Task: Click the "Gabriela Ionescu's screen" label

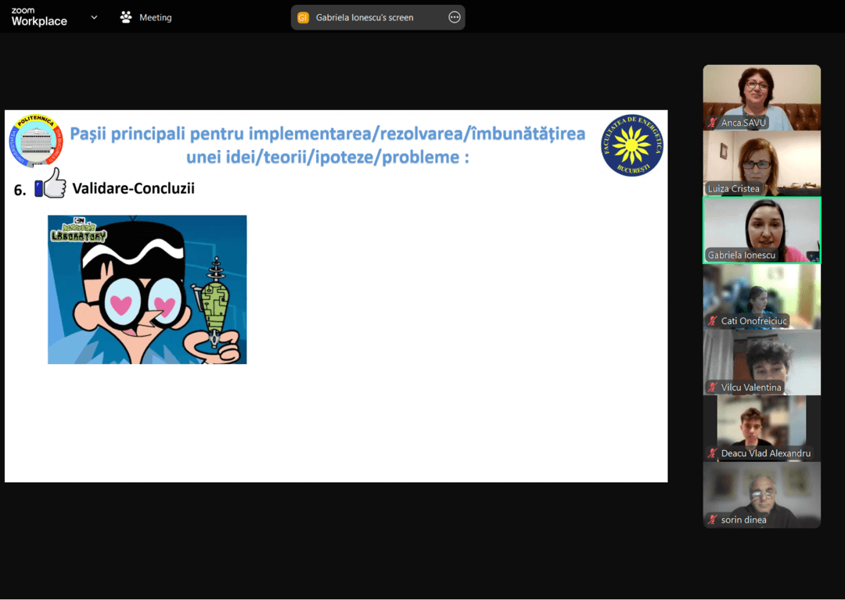Action: [365, 17]
